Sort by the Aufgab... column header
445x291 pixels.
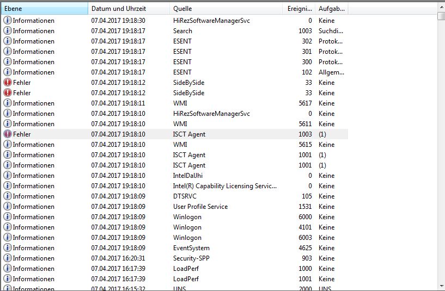(332, 9)
